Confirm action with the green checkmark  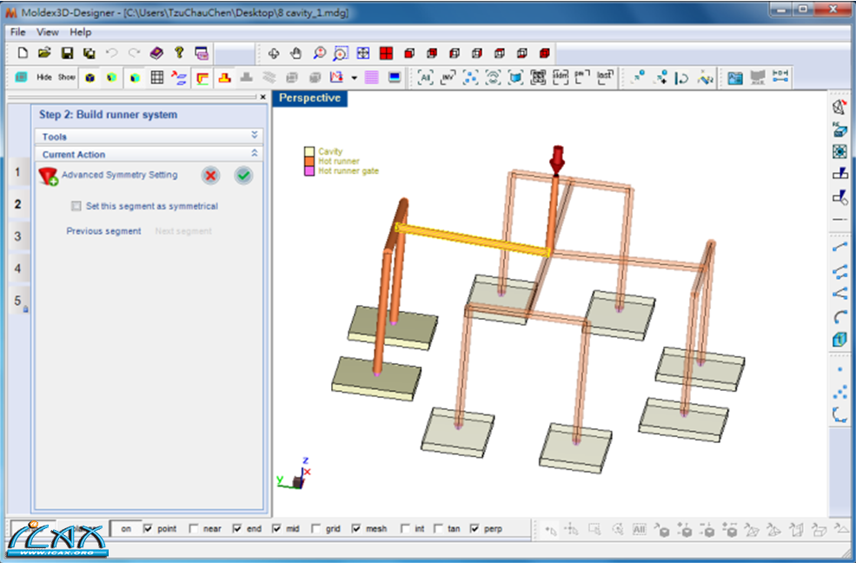[x=243, y=176]
